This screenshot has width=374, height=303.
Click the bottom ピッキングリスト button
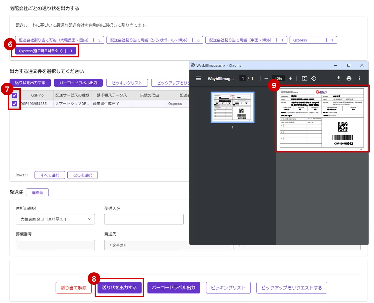(x=228, y=288)
